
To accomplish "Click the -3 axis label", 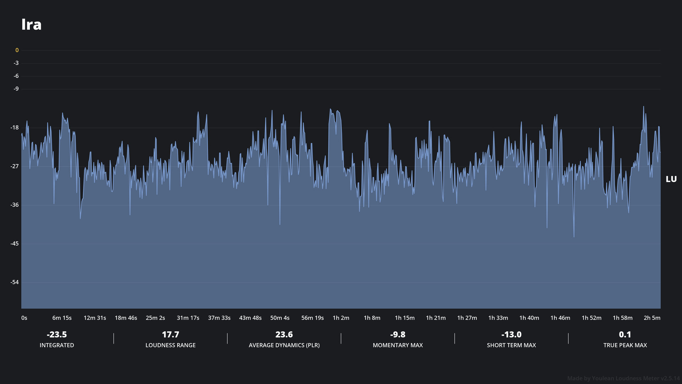I will pos(16,63).
